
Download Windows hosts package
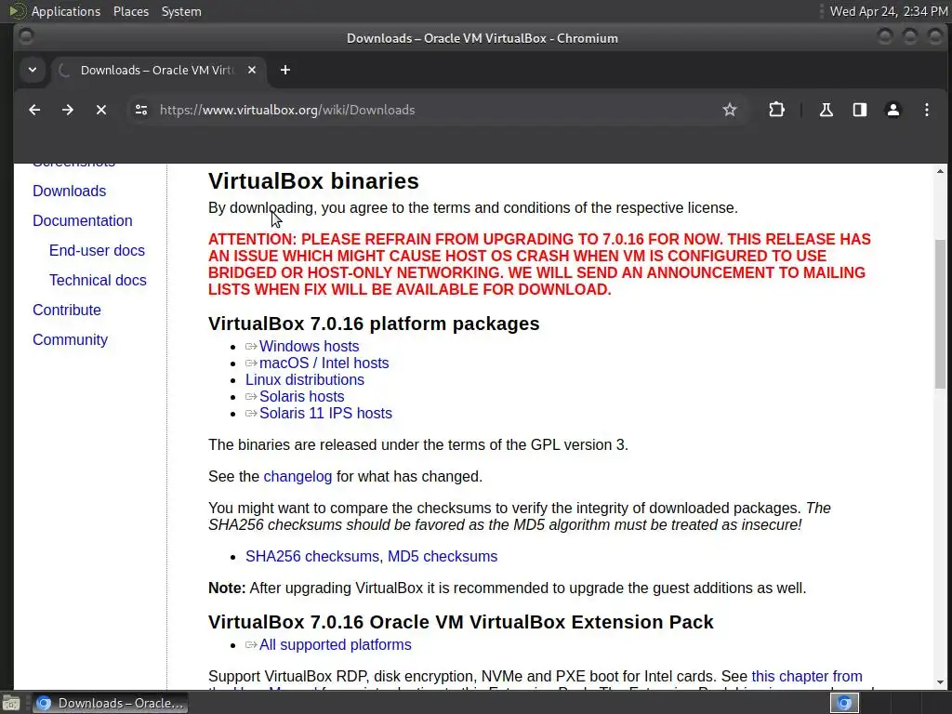point(309,346)
